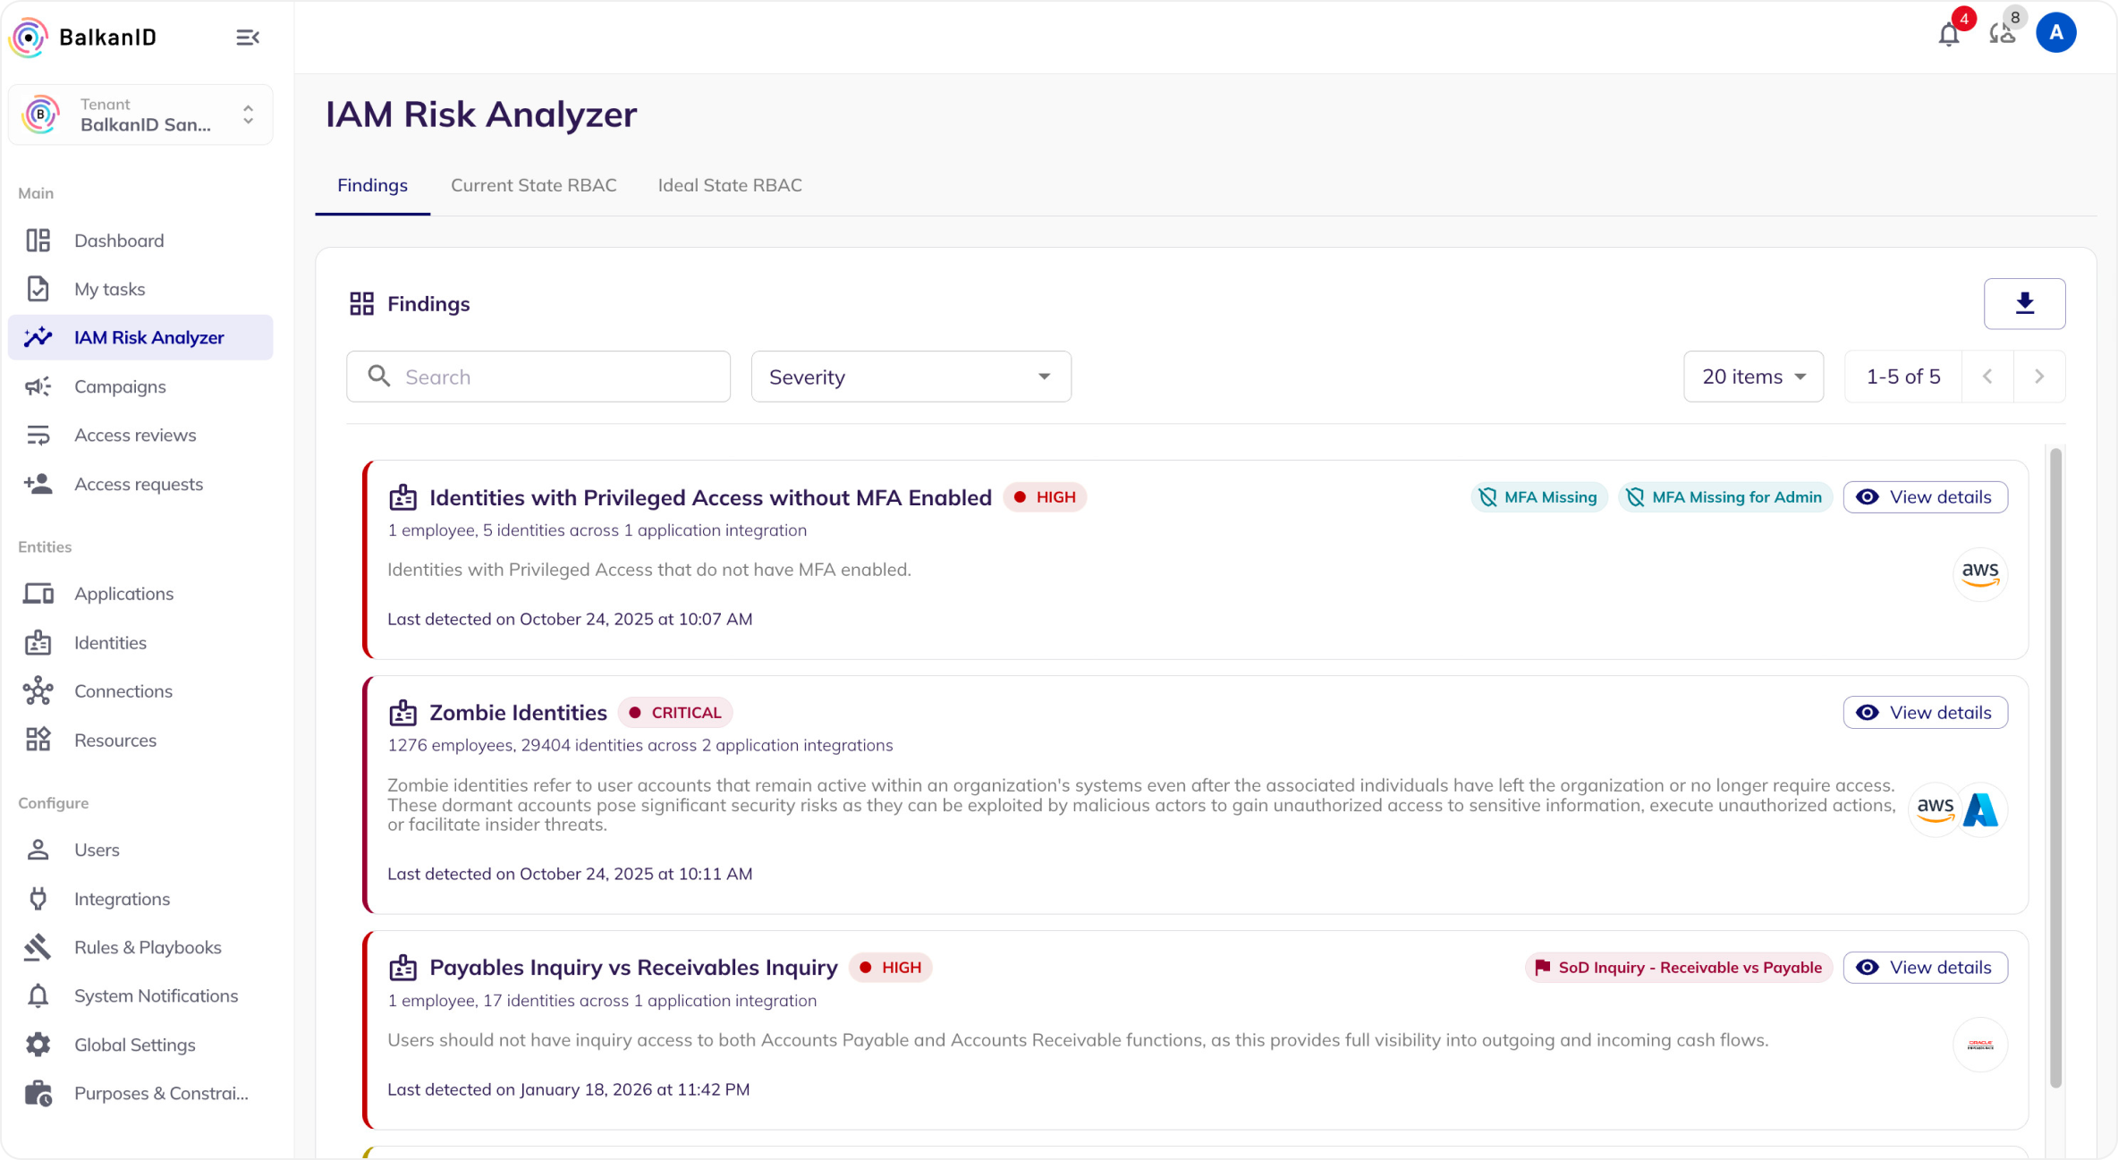Image resolution: width=2118 pixels, height=1160 pixels.
Task: Switch to the Ideal State RBAC tab
Action: click(x=729, y=185)
